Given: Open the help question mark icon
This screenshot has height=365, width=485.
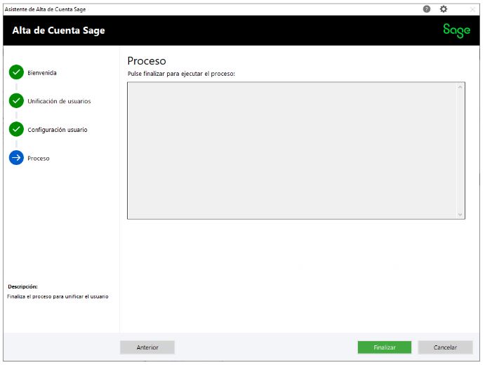Looking at the screenshot, I should [427, 9].
